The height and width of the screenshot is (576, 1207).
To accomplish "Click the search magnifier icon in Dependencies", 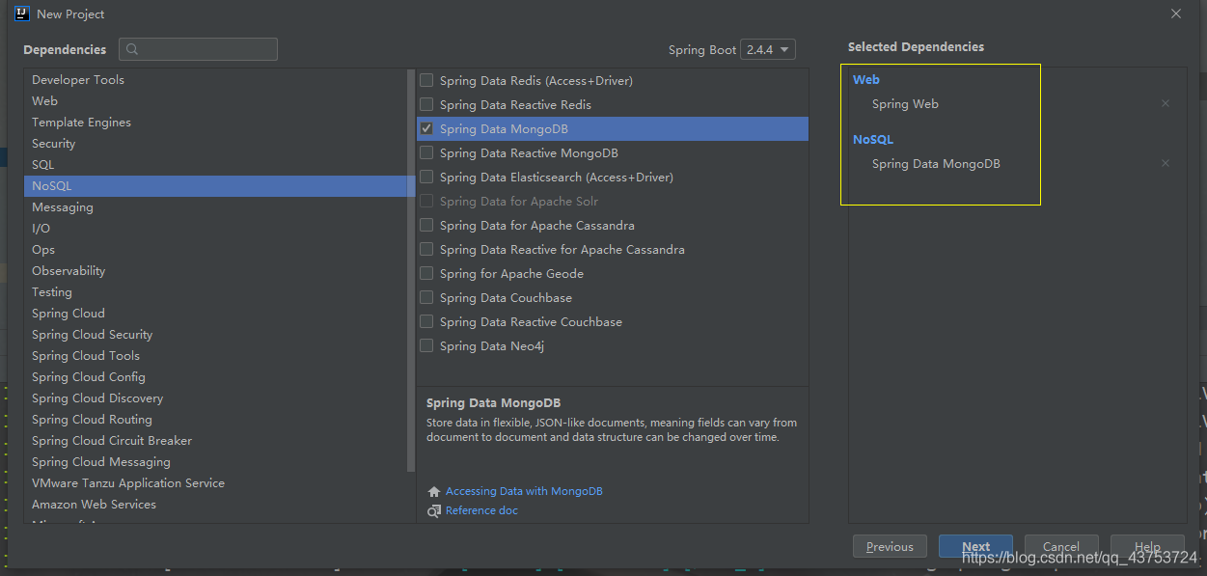I will click(132, 49).
